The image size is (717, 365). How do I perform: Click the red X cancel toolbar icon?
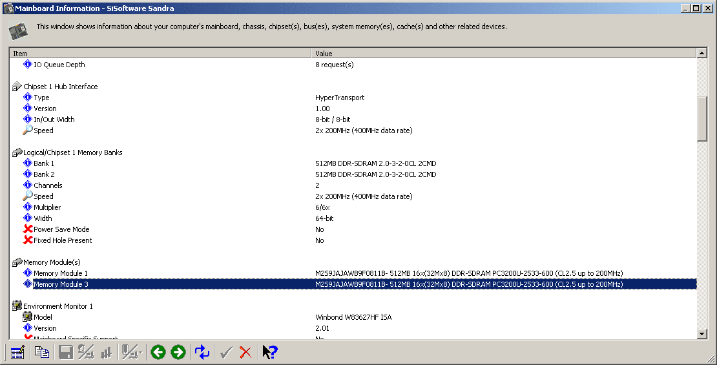click(245, 352)
